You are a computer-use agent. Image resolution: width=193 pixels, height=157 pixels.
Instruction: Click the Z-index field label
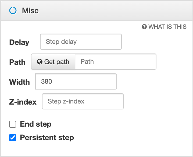click(x=23, y=102)
